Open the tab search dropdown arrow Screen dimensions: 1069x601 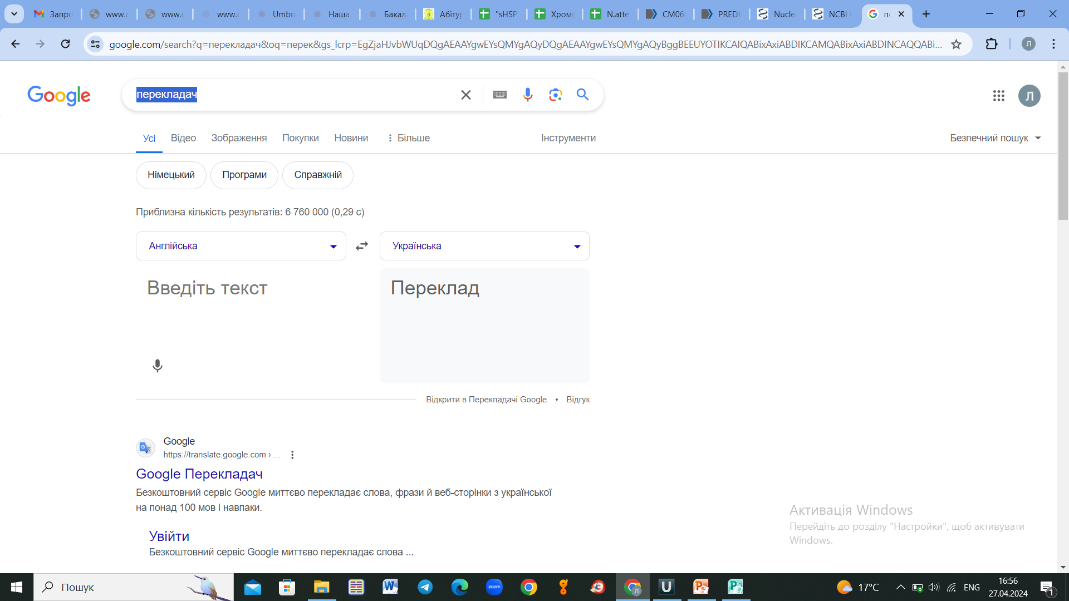(14, 14)
